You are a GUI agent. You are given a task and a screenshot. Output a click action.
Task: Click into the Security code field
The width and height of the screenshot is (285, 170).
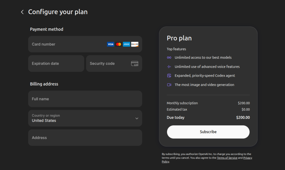(109, 64)
